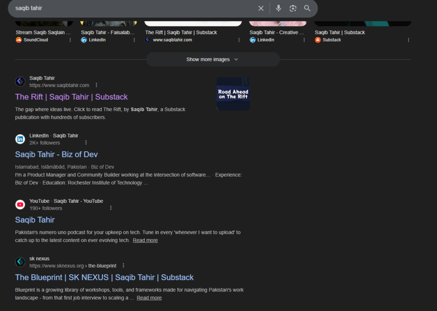The width and height of the screenshot is (437, 311).
Task: Open Saqib Tahir YouTube channel link
Action: pyautogui.click(x=35, y=220)
